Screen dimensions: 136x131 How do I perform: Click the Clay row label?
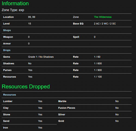click(6, 108)
